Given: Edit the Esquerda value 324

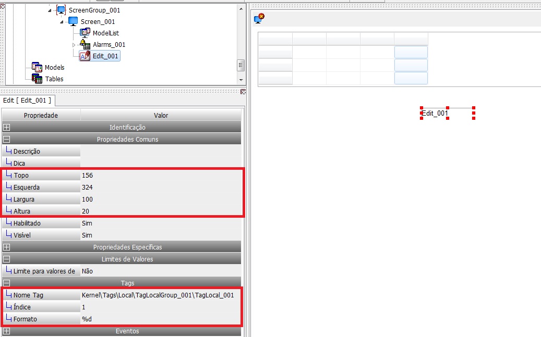Looking at the screenshot, I should tap(161, 187).
